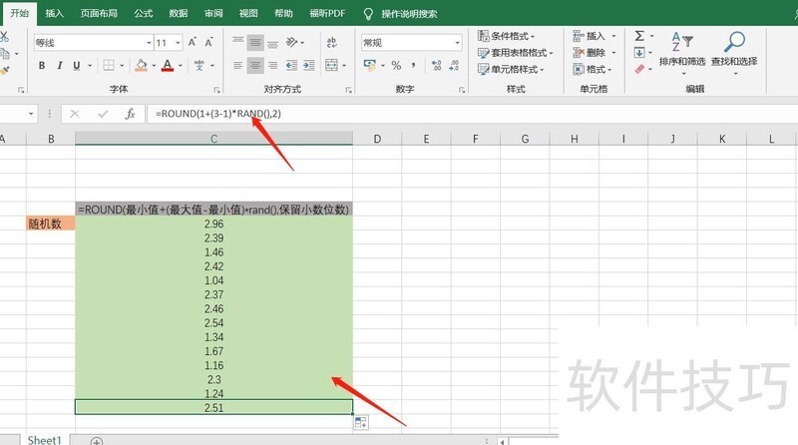Viewport: 798px width, 445px height.
Task: Switch to the 插入 ribbon tab
Action: point(54,14)
